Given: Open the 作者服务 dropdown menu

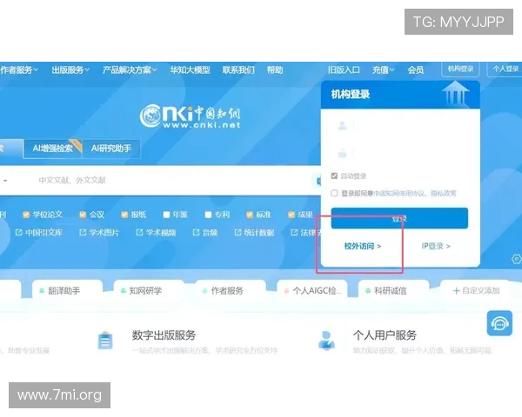Looking at the screenshot, I should 19,69.
